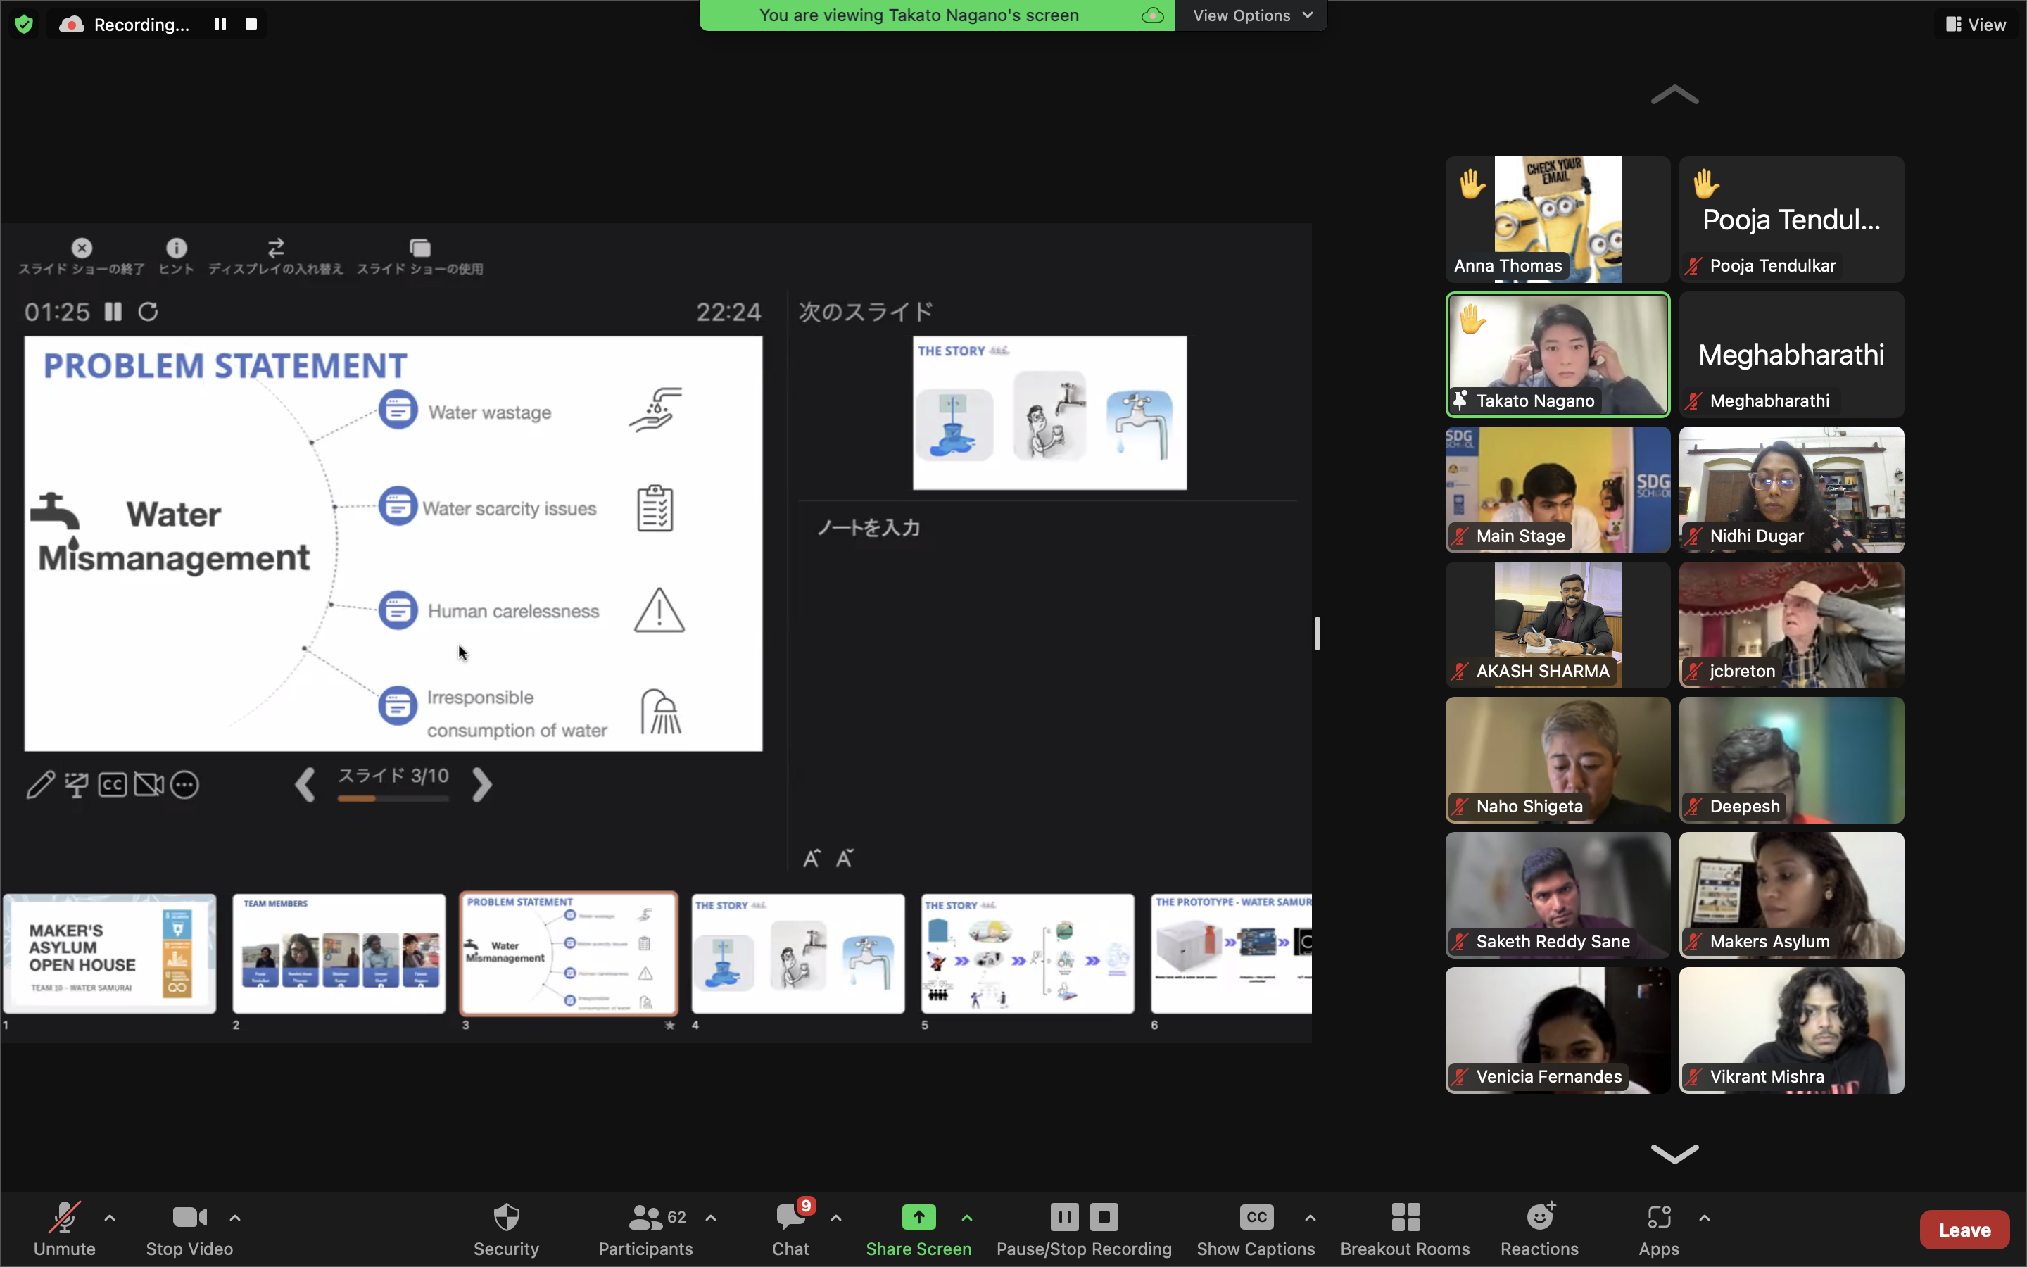Click the green Share Screen icon
The height and width of the screenshot is (1267, 2027).
(x=918, y=1217)
